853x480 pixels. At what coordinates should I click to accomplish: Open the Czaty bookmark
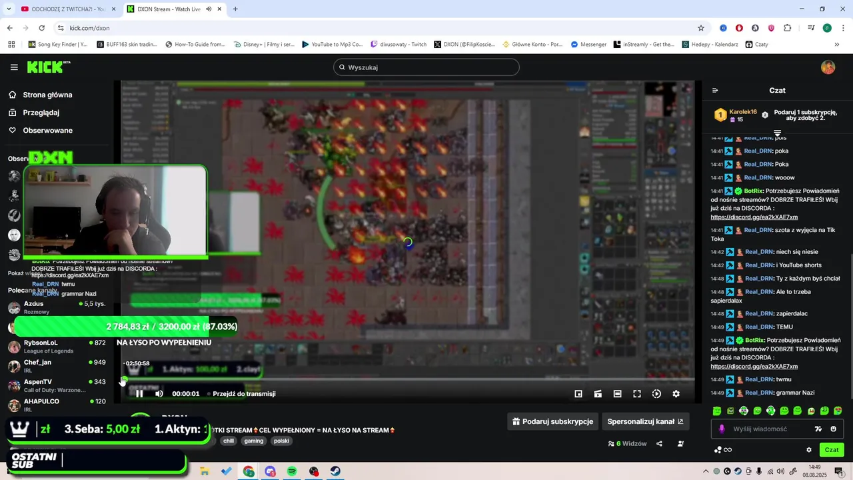(x=756, y=45)
